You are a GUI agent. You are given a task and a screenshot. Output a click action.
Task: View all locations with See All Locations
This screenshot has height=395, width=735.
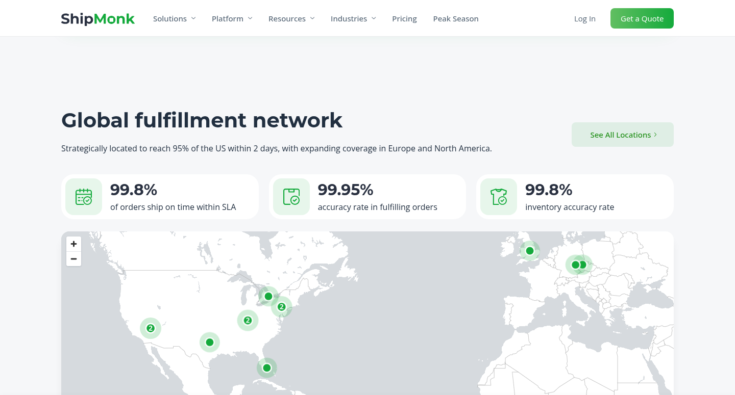point(623,135)
